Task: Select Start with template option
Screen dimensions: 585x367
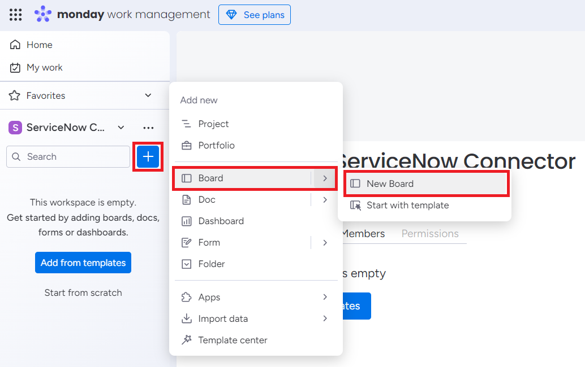Action: click(x=424, y=205)
